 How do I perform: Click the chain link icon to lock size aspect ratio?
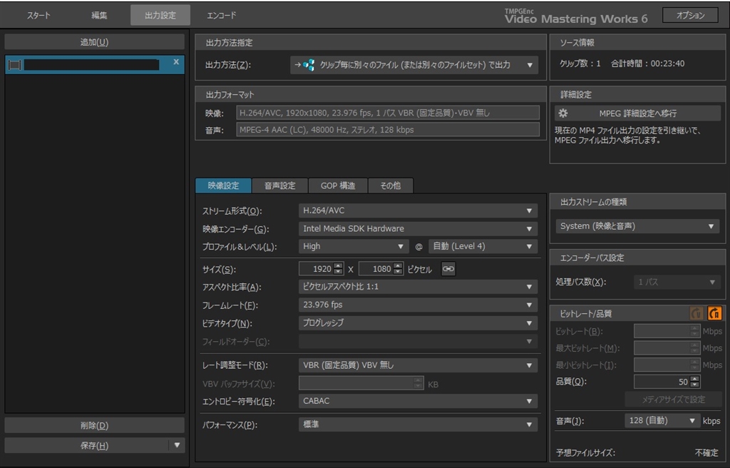coord(448,268)
